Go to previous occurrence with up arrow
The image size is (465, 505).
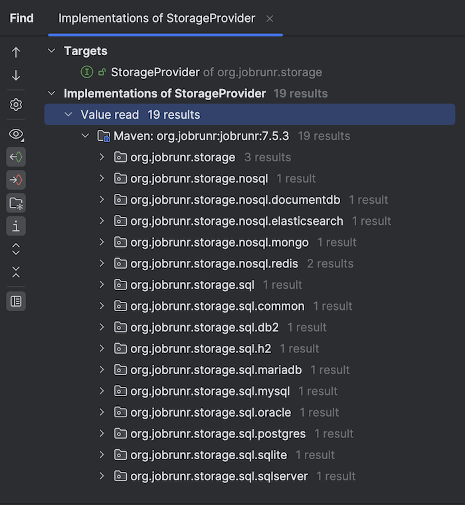pyautogui.click(x=16, y=52)
